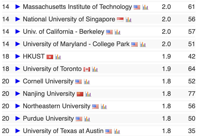
Task: Expand the Massachusetts Institute of Technology row
Action: [18, 7]
